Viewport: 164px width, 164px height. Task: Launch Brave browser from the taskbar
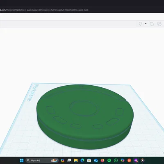pyautogui.click(x=129, y=160)
